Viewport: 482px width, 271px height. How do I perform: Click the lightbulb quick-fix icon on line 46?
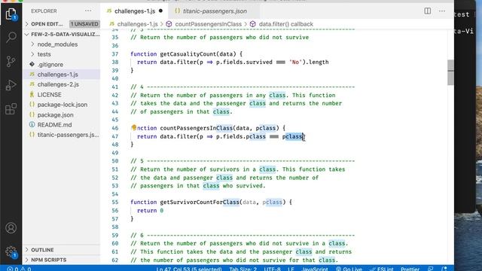134,127
